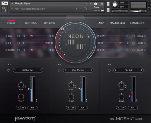The height and width of the screenshot is (123, 151).
Task: Click next sound arrow for Fire Cut
Action: 141,70
